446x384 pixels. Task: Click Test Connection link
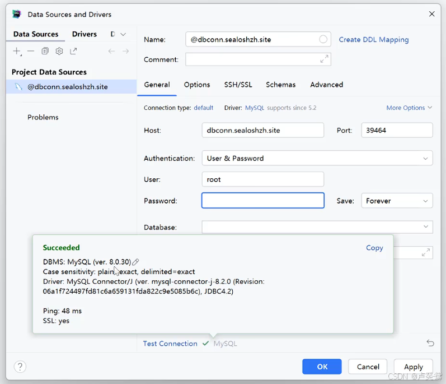point(170,344)
